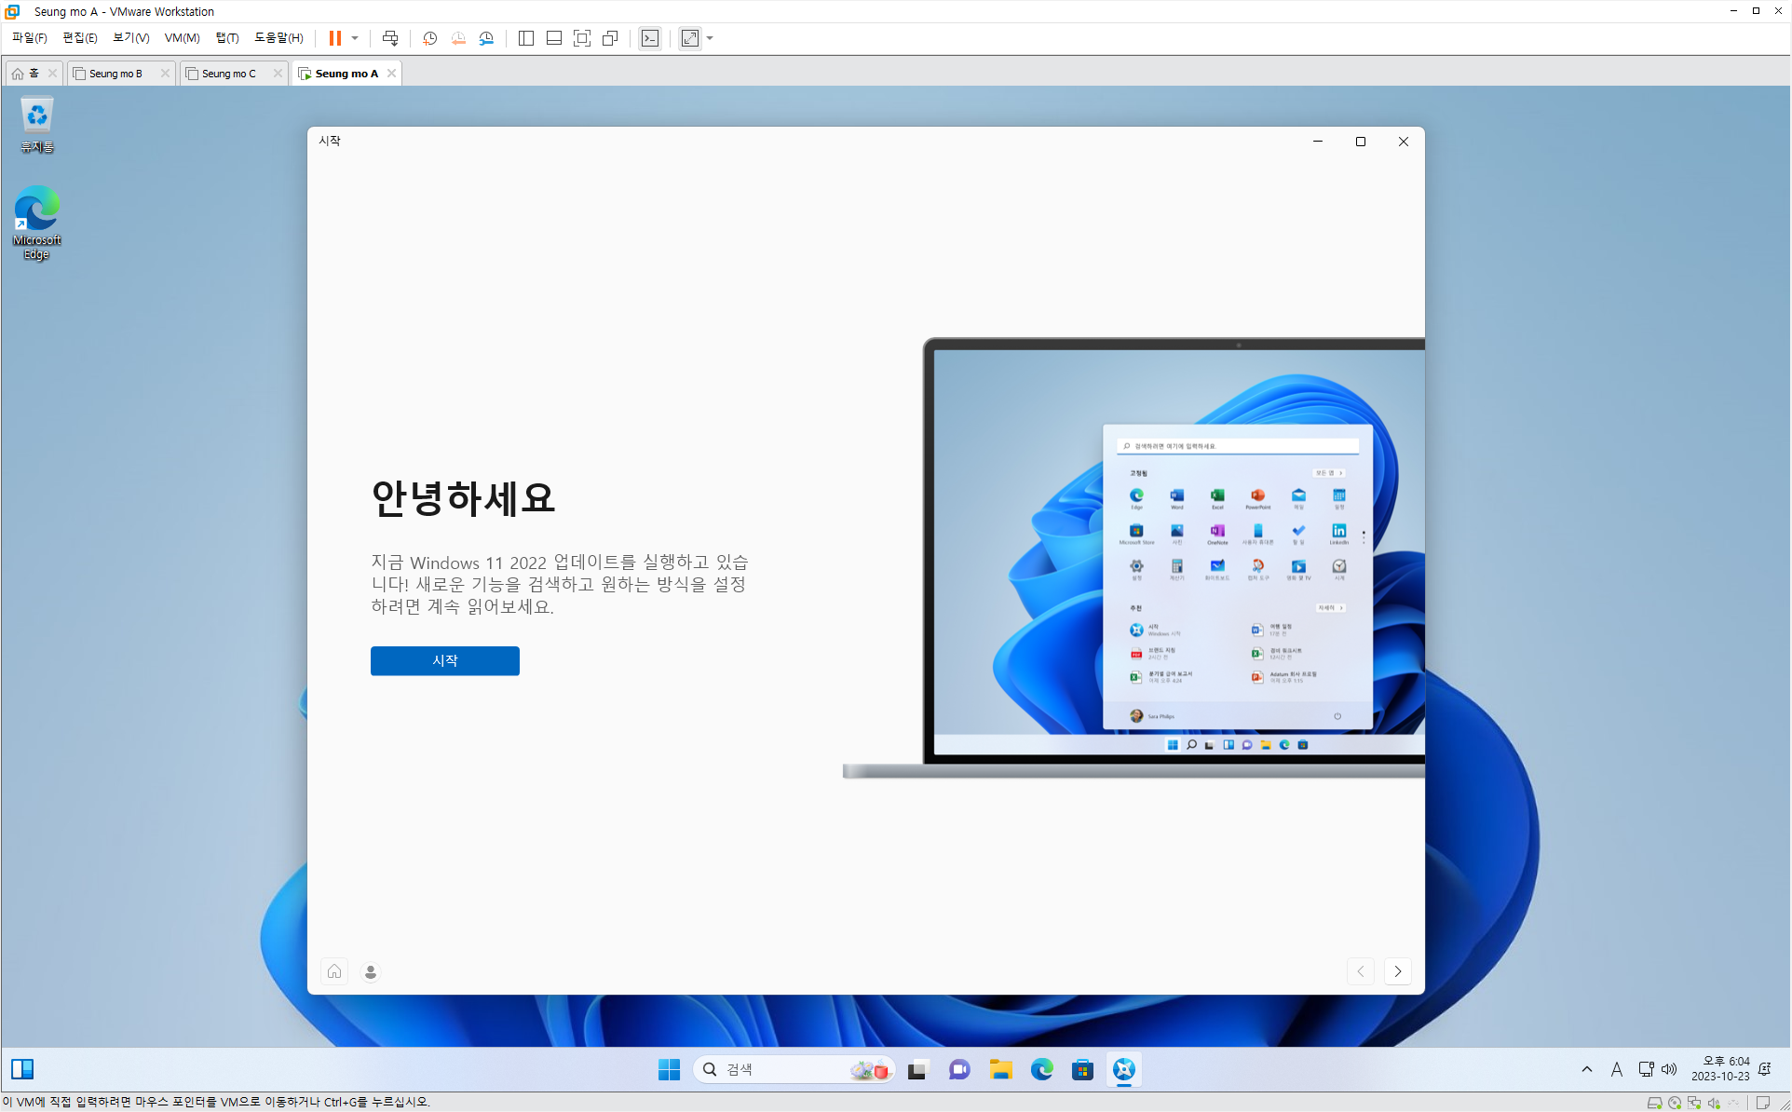This screenshot has height=1112, width=1792.
Task: Toggle the console view icon
Action: [650, 38]
